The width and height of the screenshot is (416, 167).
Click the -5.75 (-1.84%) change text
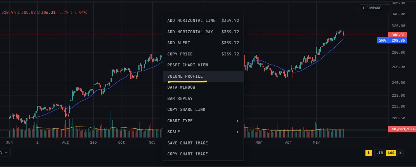click(x=72, y=12)
